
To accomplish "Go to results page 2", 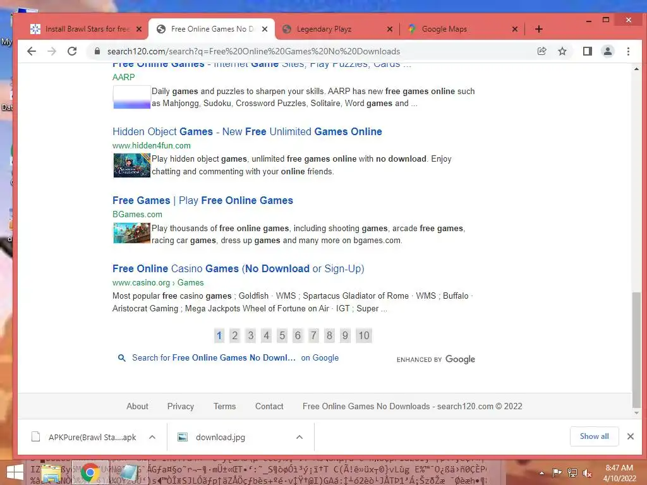I will click(235, 336).
